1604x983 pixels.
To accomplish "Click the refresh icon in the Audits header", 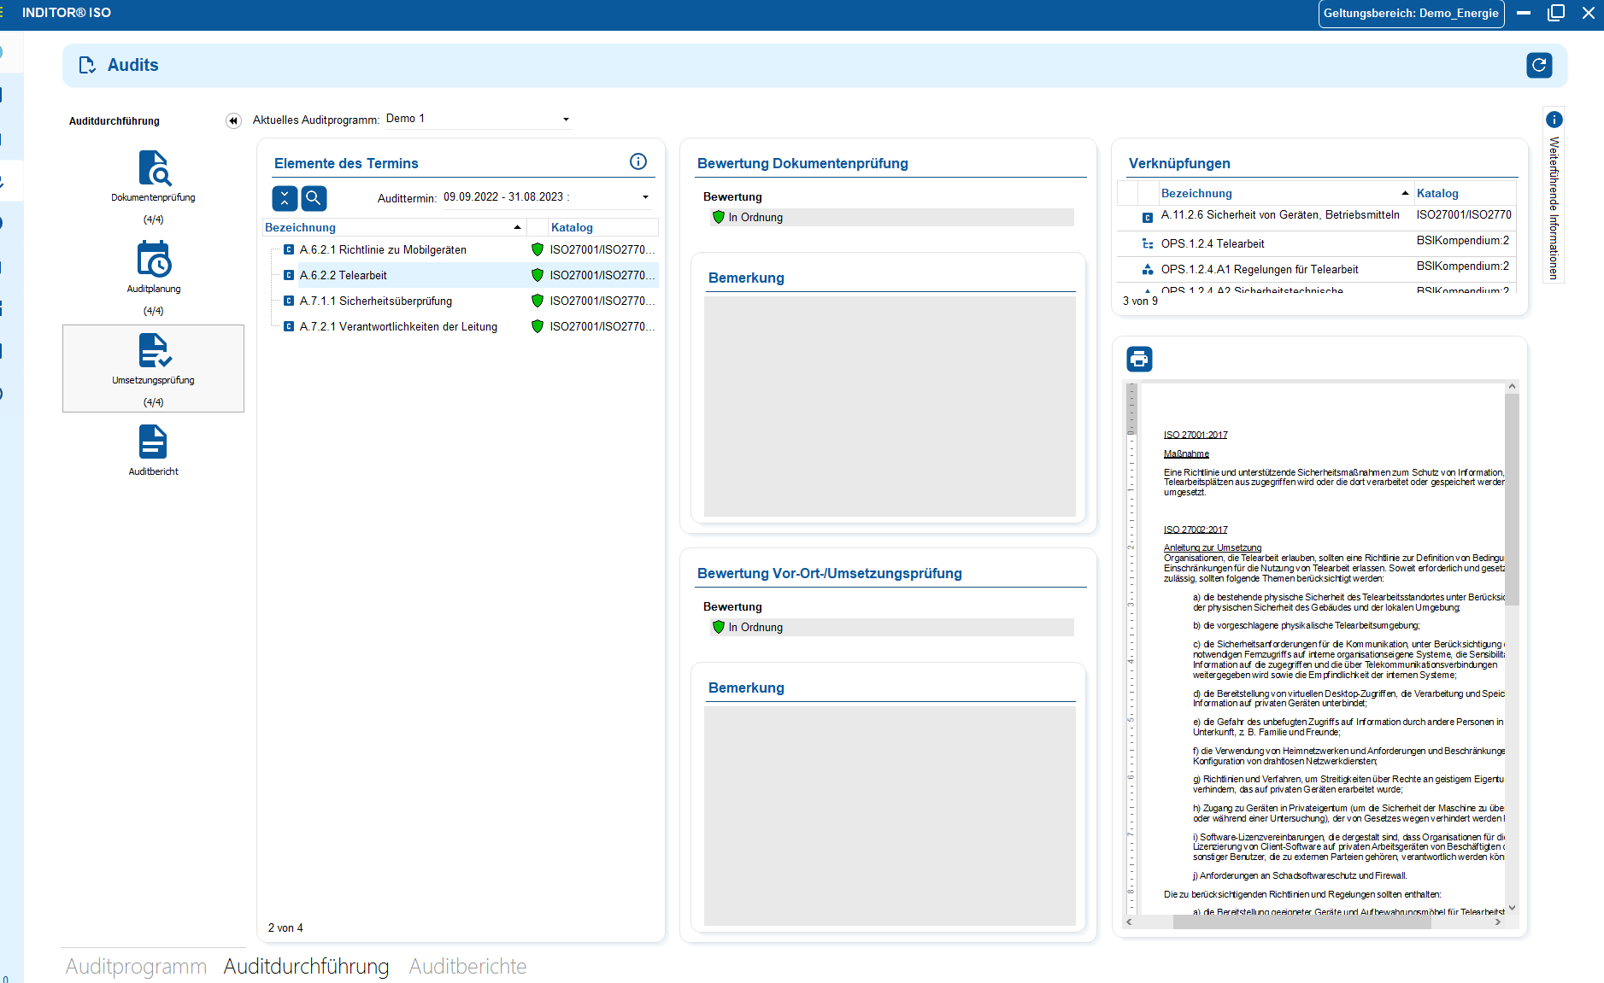I will 1539,65.
